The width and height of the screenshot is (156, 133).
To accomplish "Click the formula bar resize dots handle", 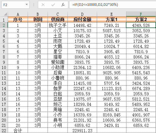I will coord(34,5).
